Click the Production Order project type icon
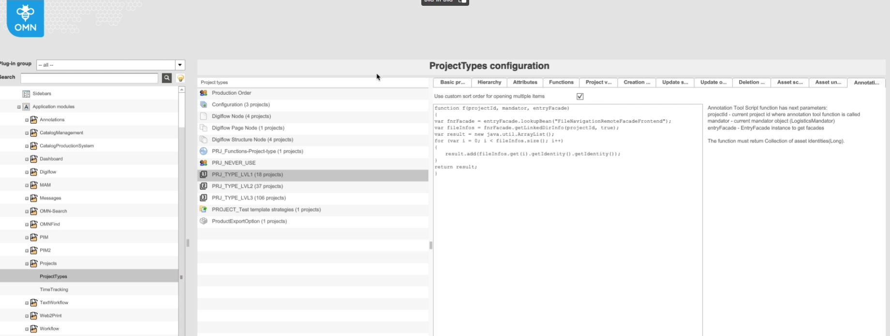 coord(204,93)
